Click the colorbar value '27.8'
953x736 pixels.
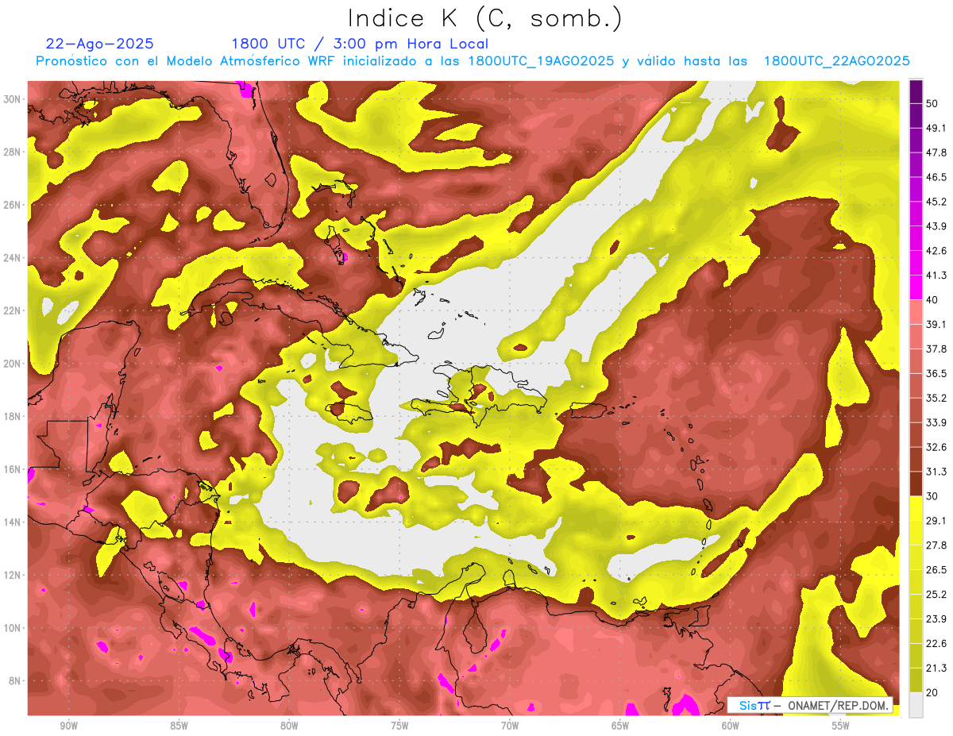936,545
